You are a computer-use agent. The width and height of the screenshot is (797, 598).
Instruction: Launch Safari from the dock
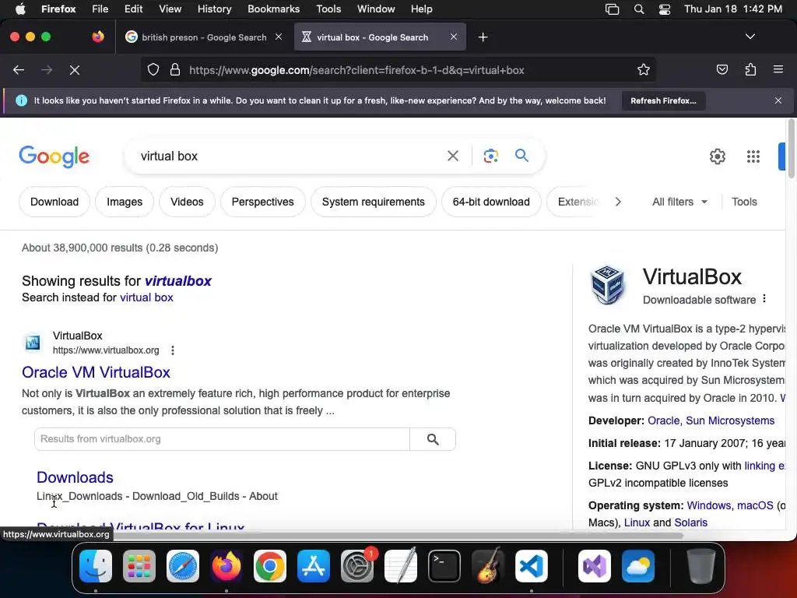pos(182,566)
